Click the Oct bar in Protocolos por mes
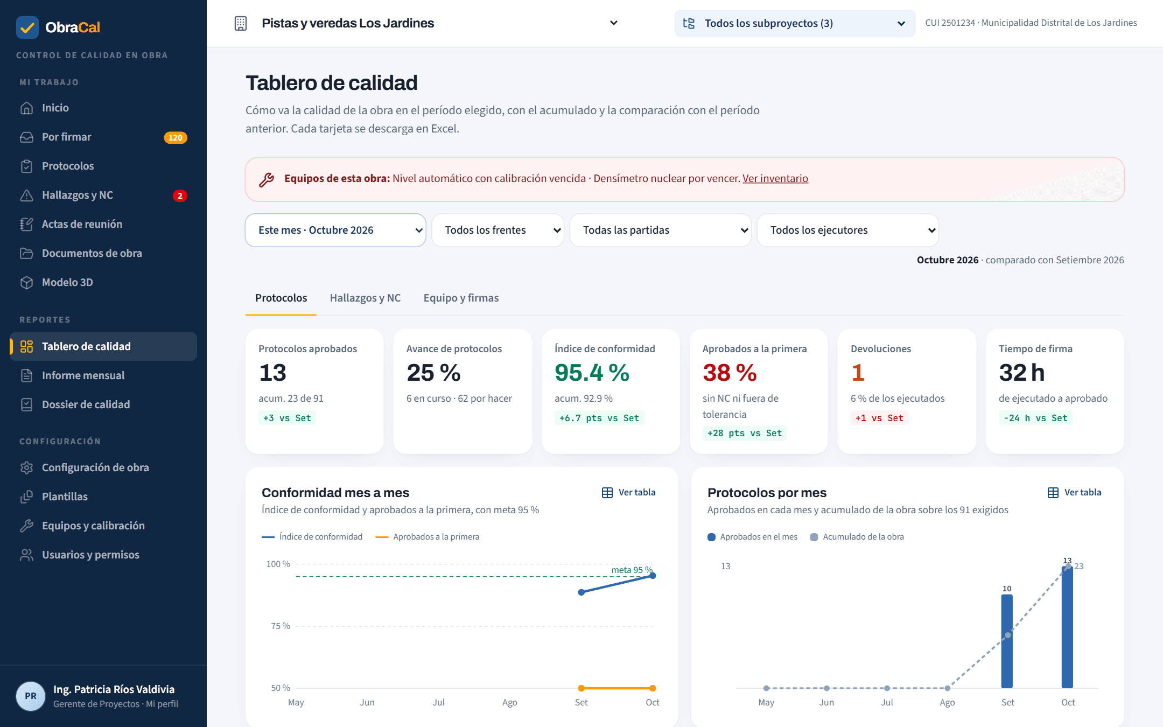1163x727 pixels. (x=1067, y=627)
